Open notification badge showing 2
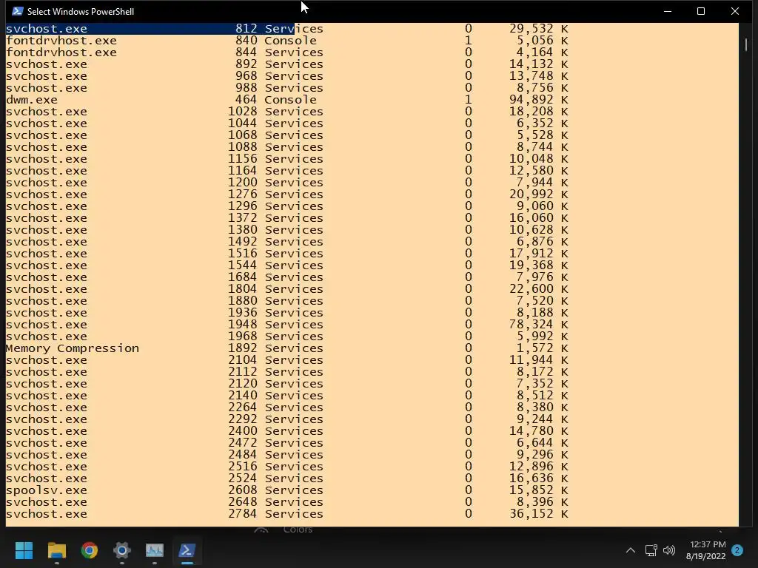The width and height of the screenshot is (758, 568). click(x=737, y=550)
